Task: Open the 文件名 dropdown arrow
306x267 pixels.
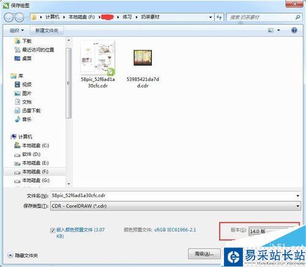Action: pos(298,196)
